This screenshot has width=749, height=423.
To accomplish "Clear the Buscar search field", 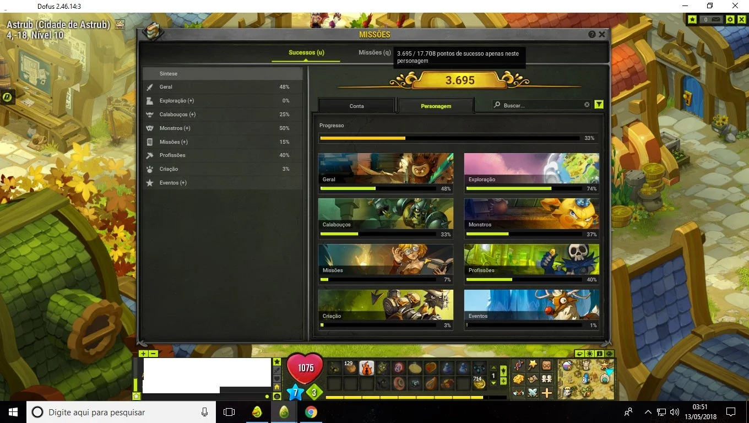I will point(587,105).
